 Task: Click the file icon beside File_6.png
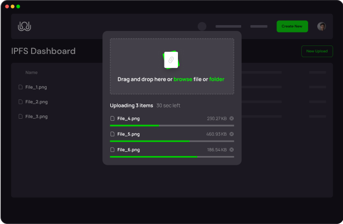pyautogui.click(x=113, y=150)
